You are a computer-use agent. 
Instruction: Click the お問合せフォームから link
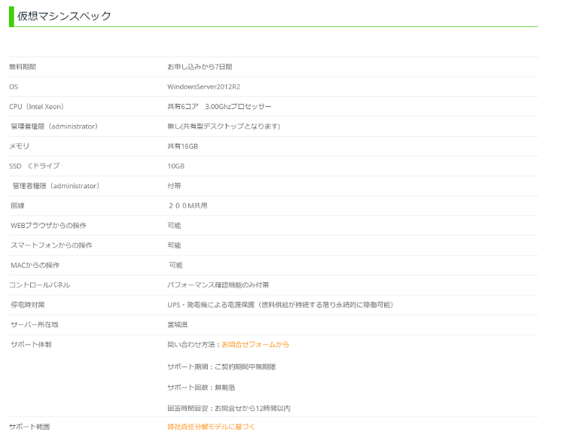click(255, 345)
